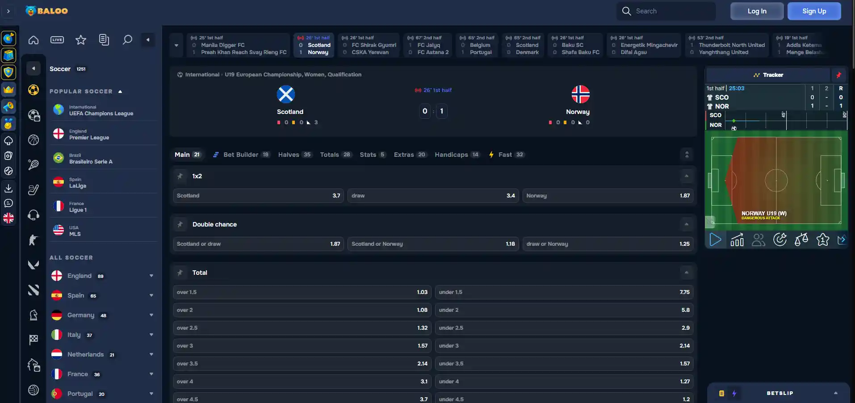Viewport: 855px width, 403px height.
Task: Select the esports headset icon
Action: [34, 215]
